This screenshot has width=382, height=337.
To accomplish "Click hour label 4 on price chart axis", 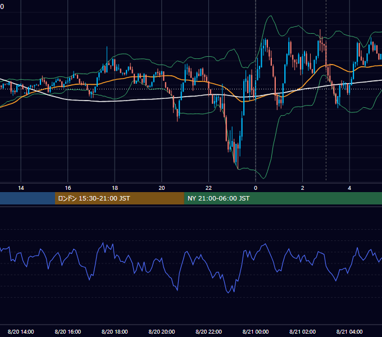I will click(349, 188).
